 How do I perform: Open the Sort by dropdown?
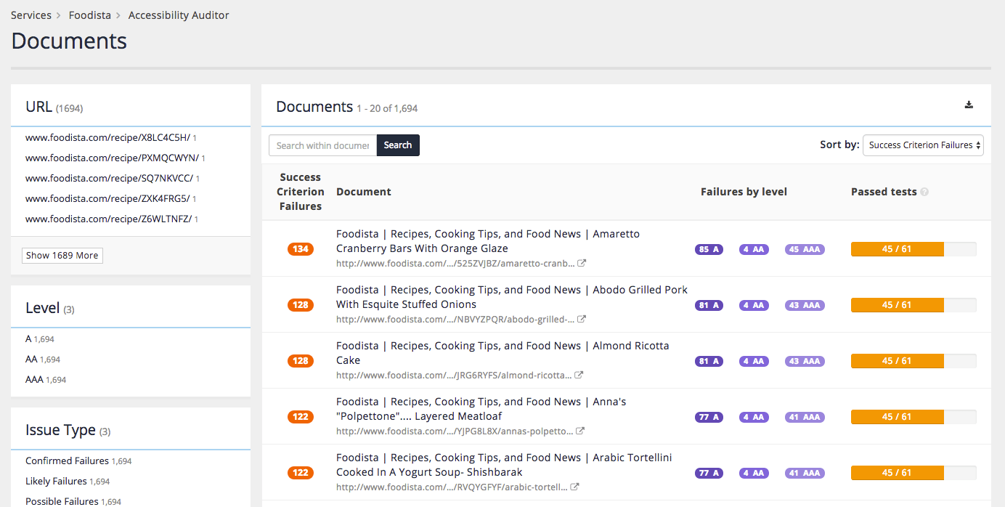[x=922, y=145]
